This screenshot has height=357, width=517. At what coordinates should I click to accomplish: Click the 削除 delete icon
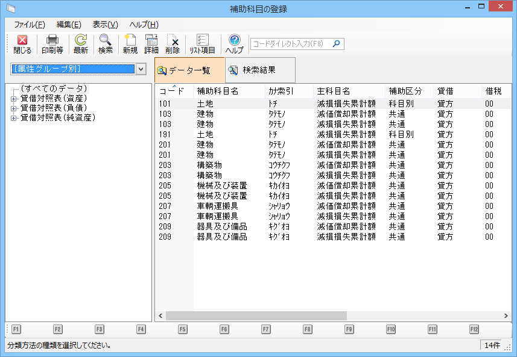173,41
